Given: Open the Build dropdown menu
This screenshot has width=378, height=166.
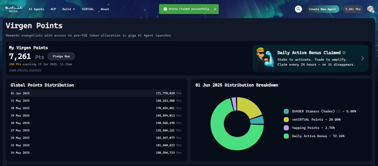Looking at the screenshot, I should (69, 9).
